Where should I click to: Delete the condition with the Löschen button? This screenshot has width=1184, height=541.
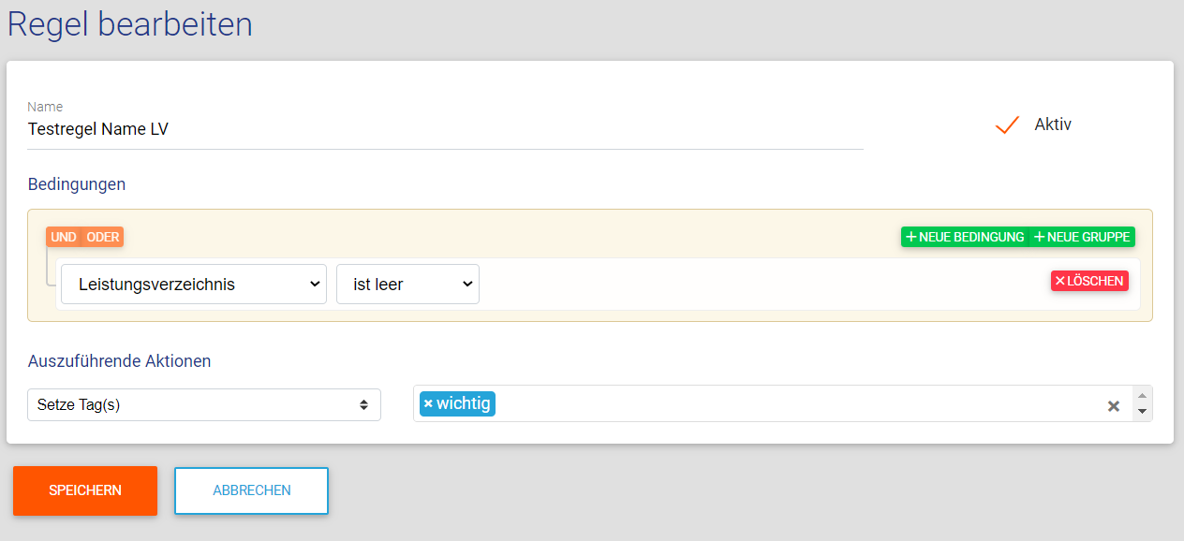(1089, 281)
